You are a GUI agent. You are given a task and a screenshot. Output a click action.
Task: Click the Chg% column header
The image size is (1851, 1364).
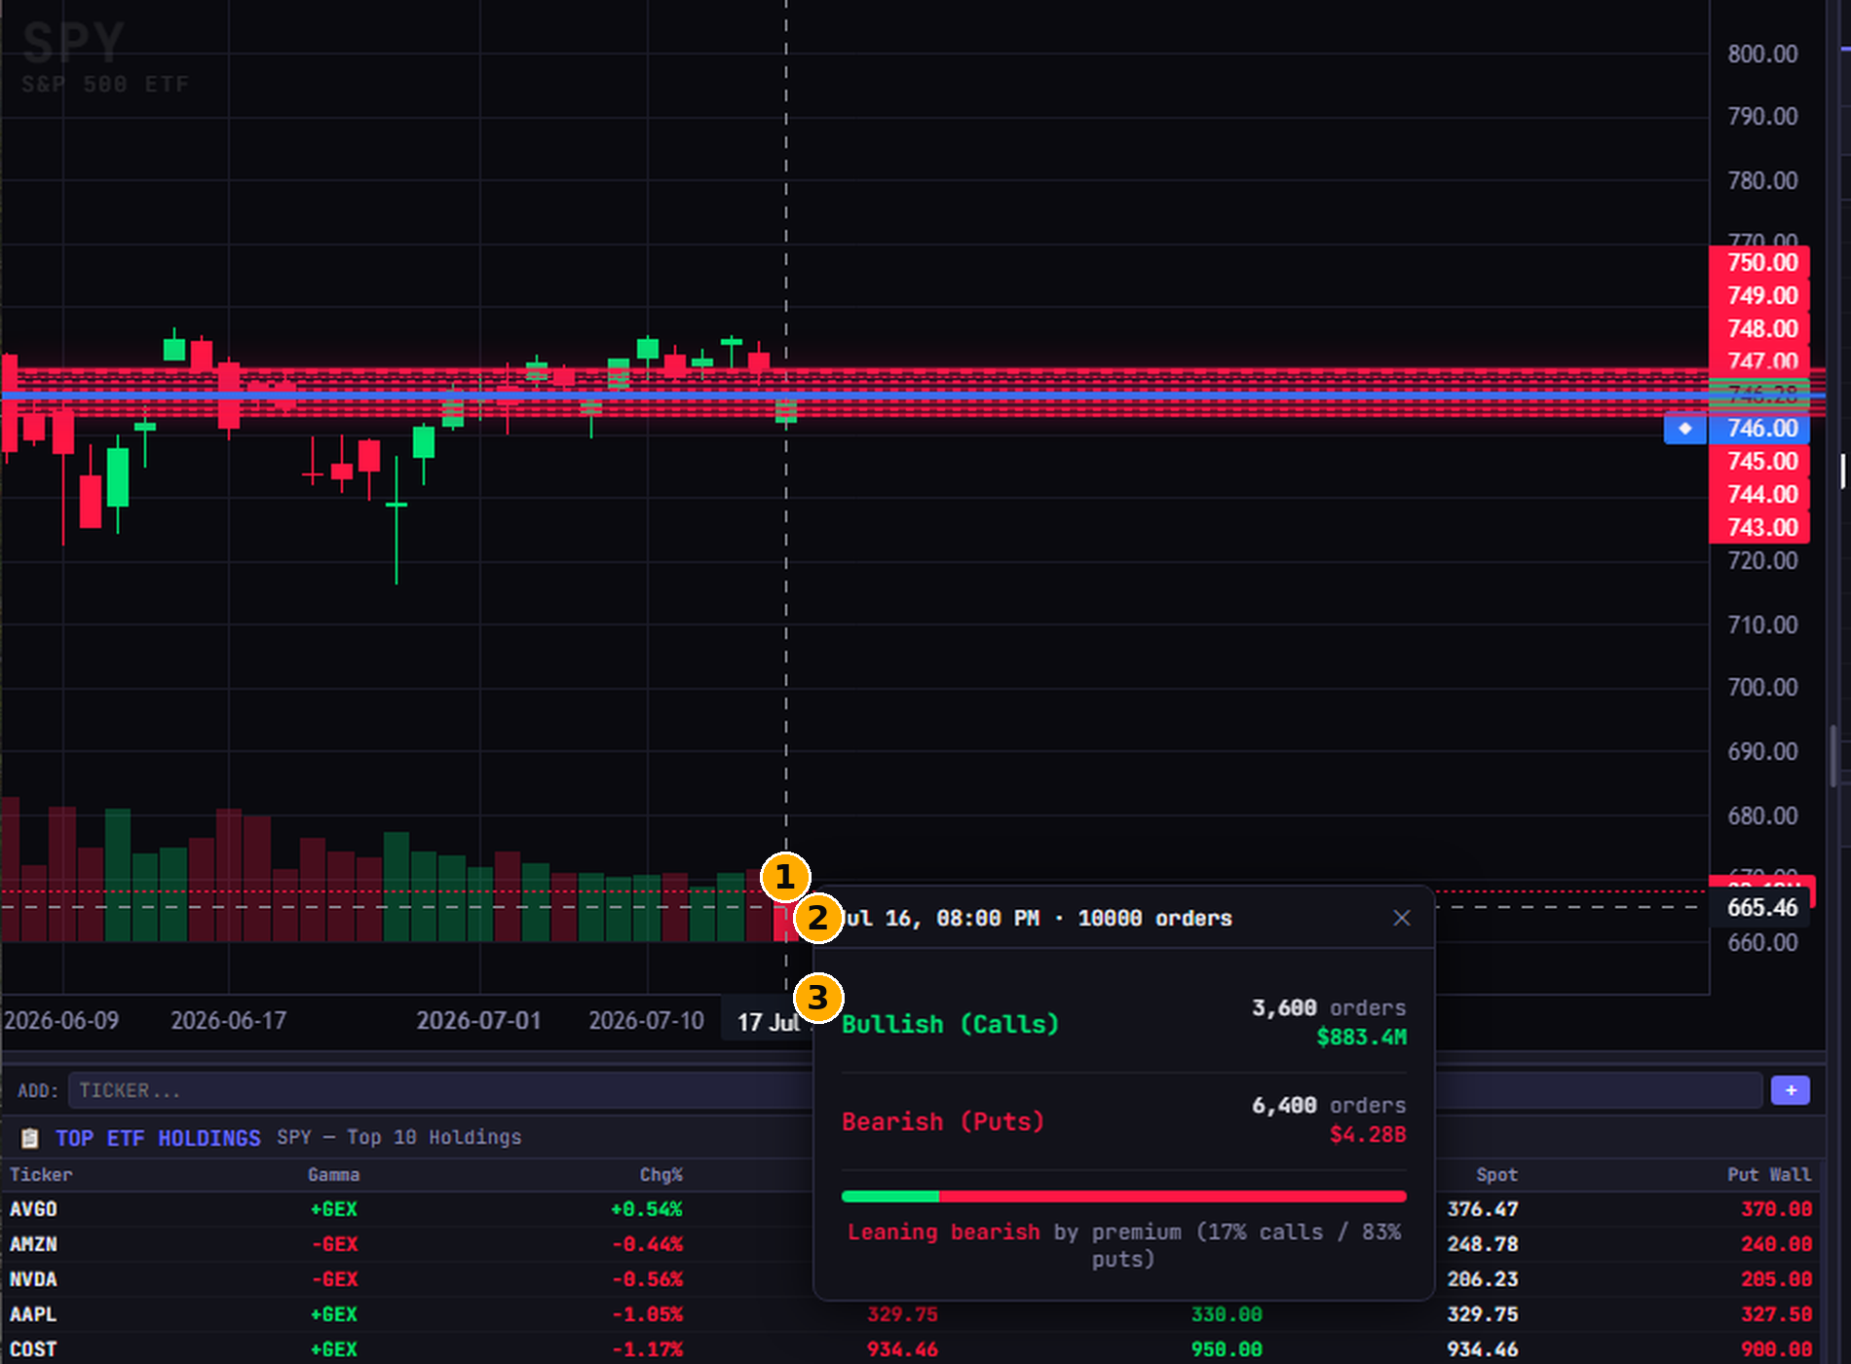click(661, 1174)
